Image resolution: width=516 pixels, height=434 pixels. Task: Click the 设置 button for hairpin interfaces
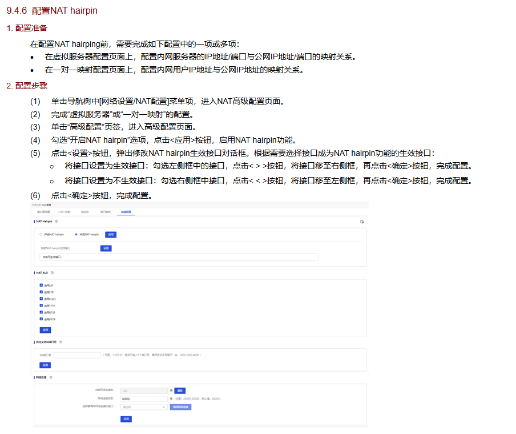[x=106, y=248]
